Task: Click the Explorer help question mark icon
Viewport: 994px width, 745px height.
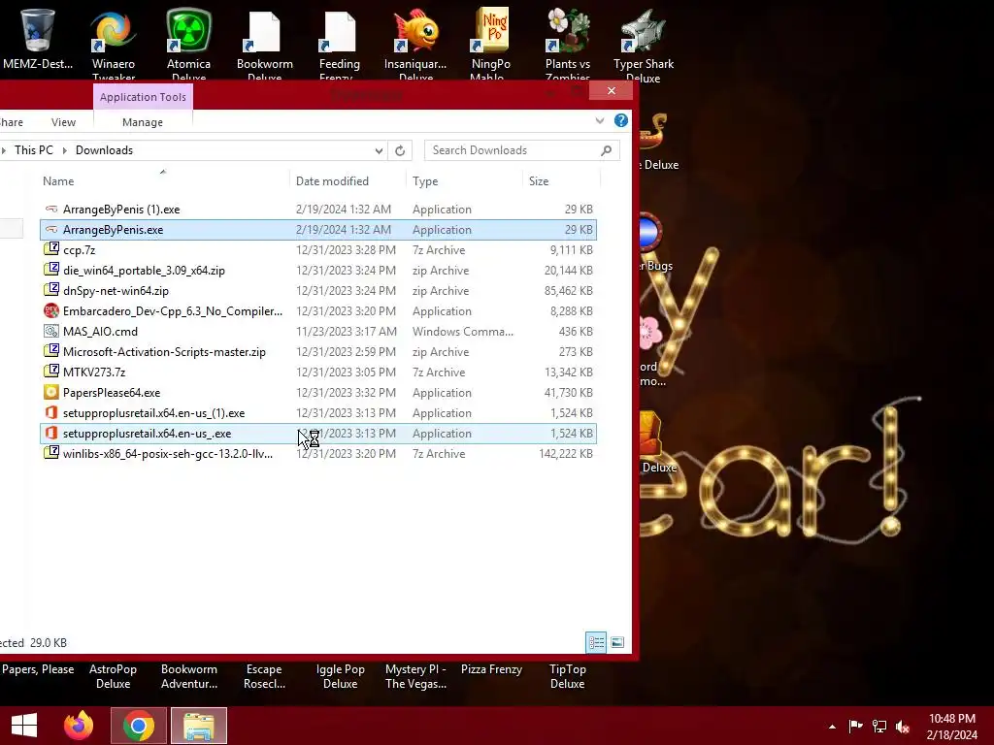Action: click(x=620, y=120)
